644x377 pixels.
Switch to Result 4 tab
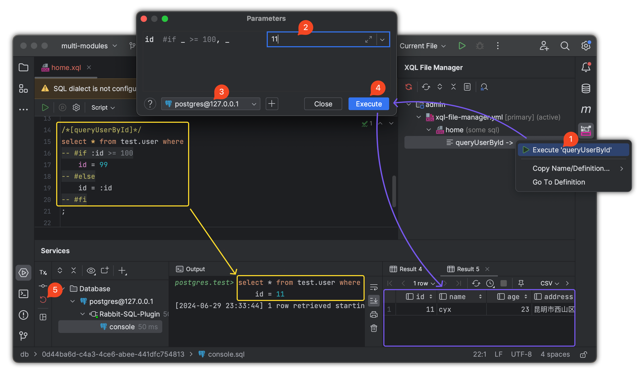406,269
